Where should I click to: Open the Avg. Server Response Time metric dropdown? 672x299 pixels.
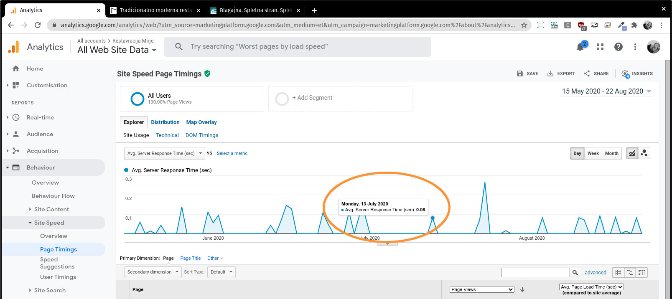point(165,153)
